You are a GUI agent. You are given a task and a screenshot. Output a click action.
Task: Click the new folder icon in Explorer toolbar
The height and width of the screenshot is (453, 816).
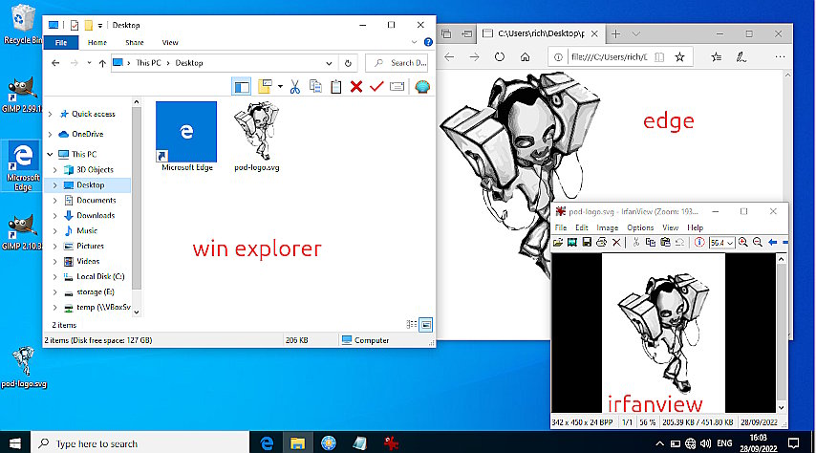click(265, 86)
